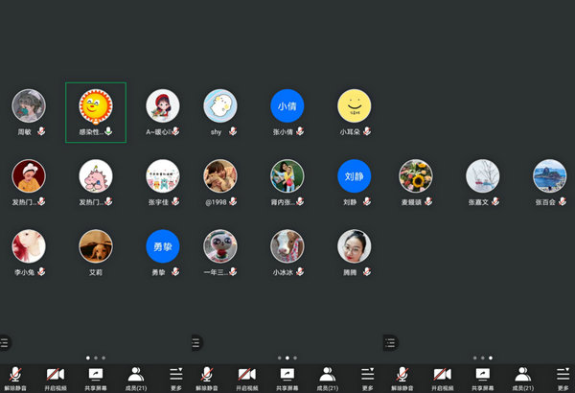
Task: Start video from the rightmost toolbar
Action: [x=442, y=376]
